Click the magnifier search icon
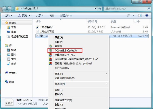 [149, 9]
